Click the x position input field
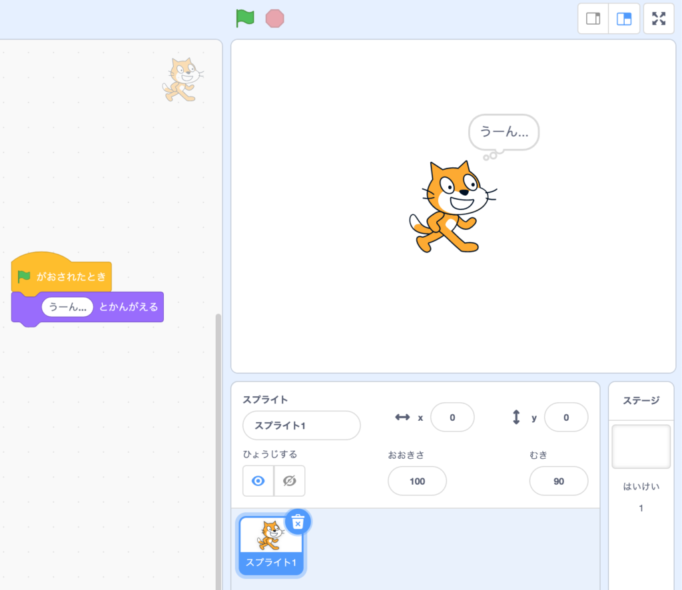The image size is (682, 590). click(x=452, y=418)
